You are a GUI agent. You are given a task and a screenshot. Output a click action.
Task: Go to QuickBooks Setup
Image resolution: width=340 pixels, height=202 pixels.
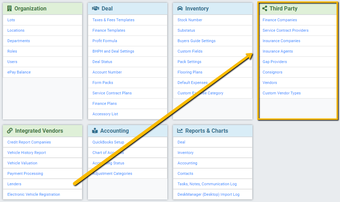click(108, 142)
